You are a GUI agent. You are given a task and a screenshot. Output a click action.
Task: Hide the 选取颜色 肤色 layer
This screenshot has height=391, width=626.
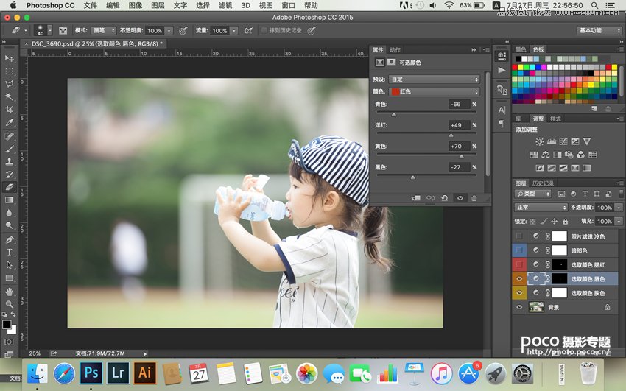coord(519,293)
